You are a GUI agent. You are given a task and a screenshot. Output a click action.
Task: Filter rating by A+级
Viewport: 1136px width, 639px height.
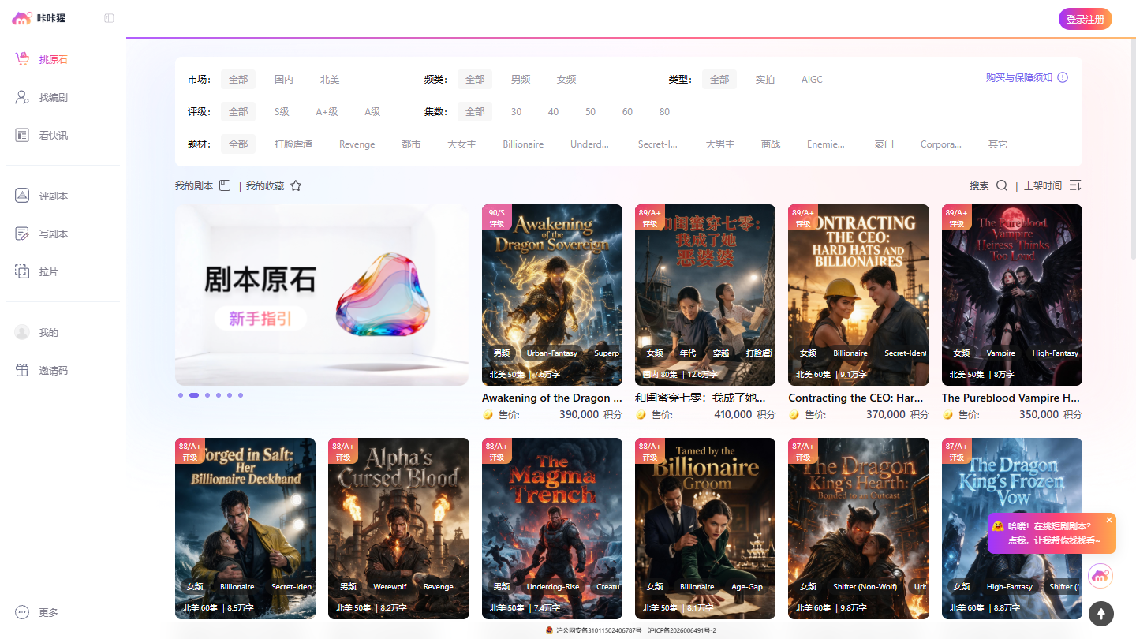point(327,111)
